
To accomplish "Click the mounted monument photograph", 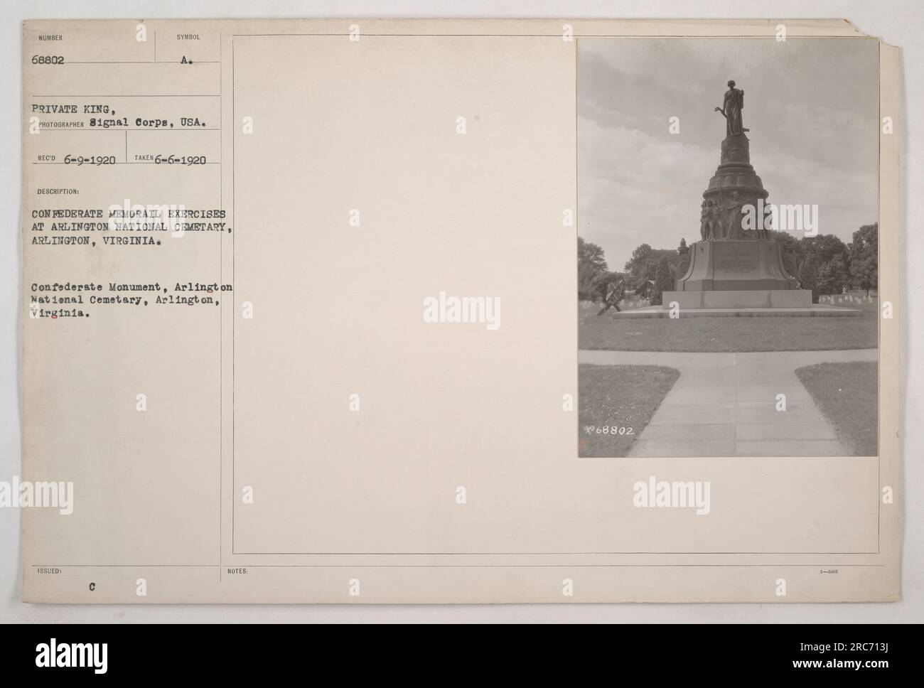I will [727, 247].
